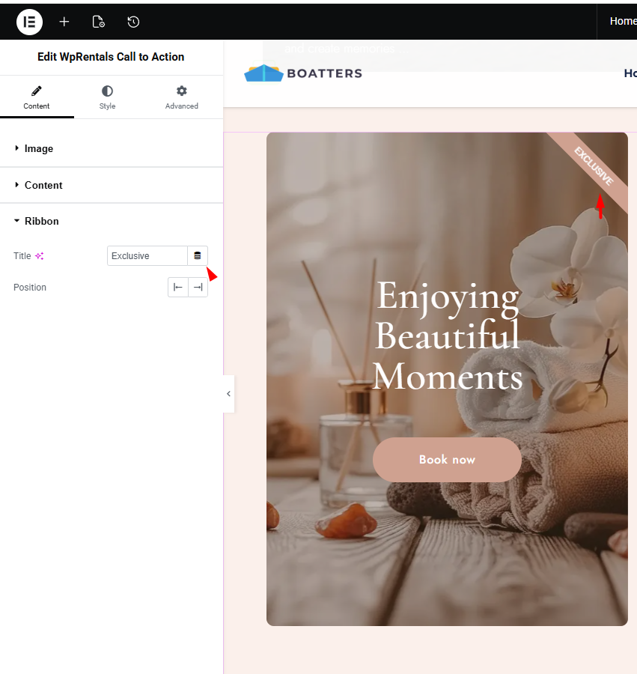Set ribbon position to right

point(198,288)
